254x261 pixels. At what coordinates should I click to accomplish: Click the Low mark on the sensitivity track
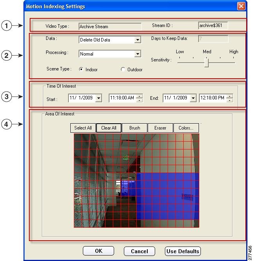(179, 58)
